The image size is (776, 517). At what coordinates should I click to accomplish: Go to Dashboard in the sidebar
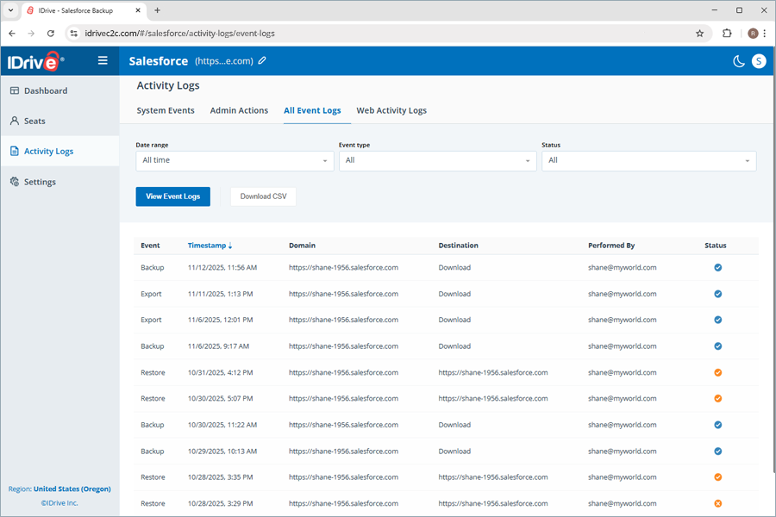[45, 90]
